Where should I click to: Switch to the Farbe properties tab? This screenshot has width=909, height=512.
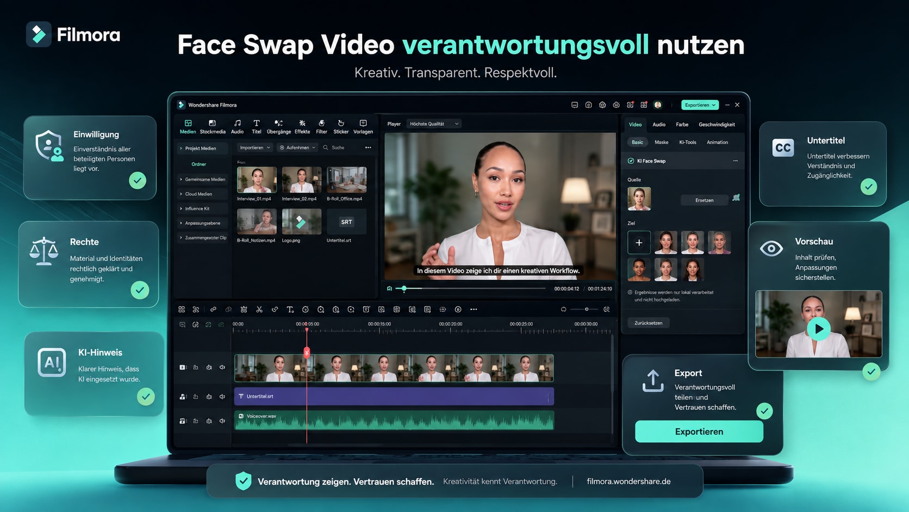click(682, 125)
